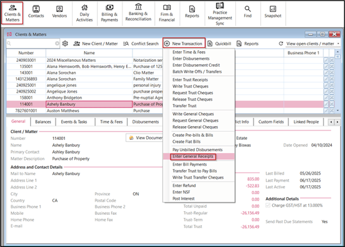Select Post Interest
Screen dimensions: 345x247
pos(184,198)
